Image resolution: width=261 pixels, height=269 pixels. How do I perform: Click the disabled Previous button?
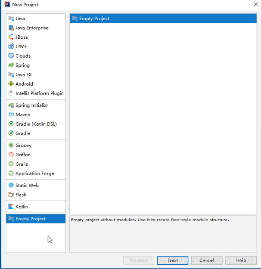click(x=139, y=260)
